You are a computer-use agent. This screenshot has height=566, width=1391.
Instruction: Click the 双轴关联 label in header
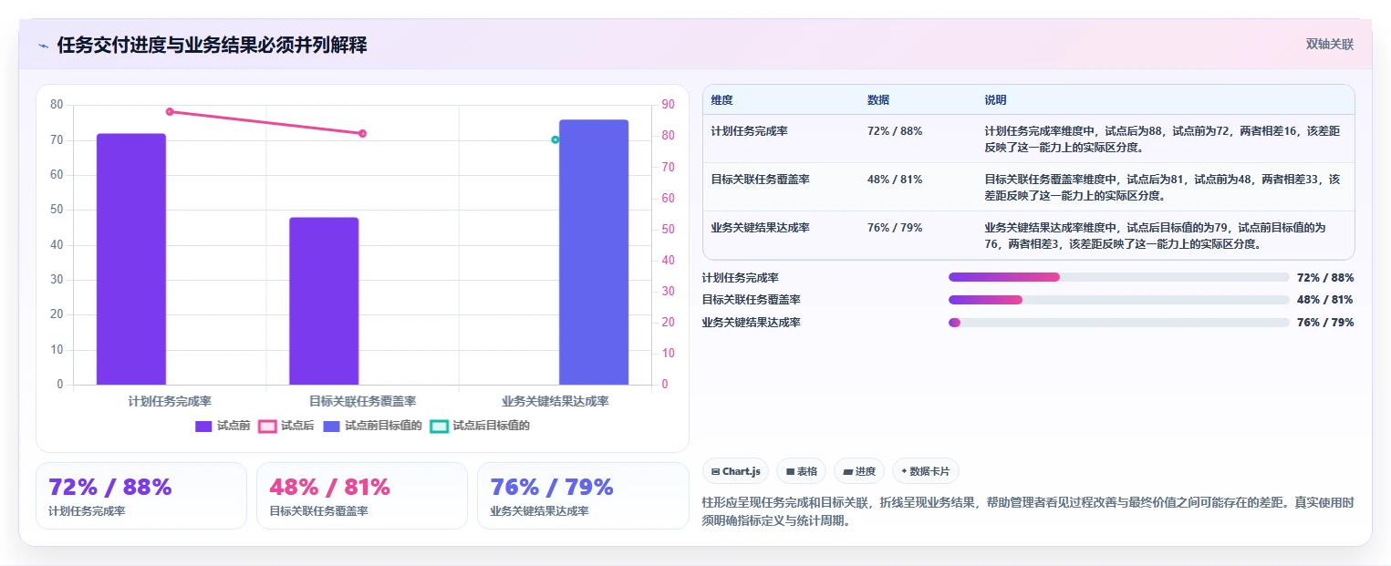coord(1329,44)
